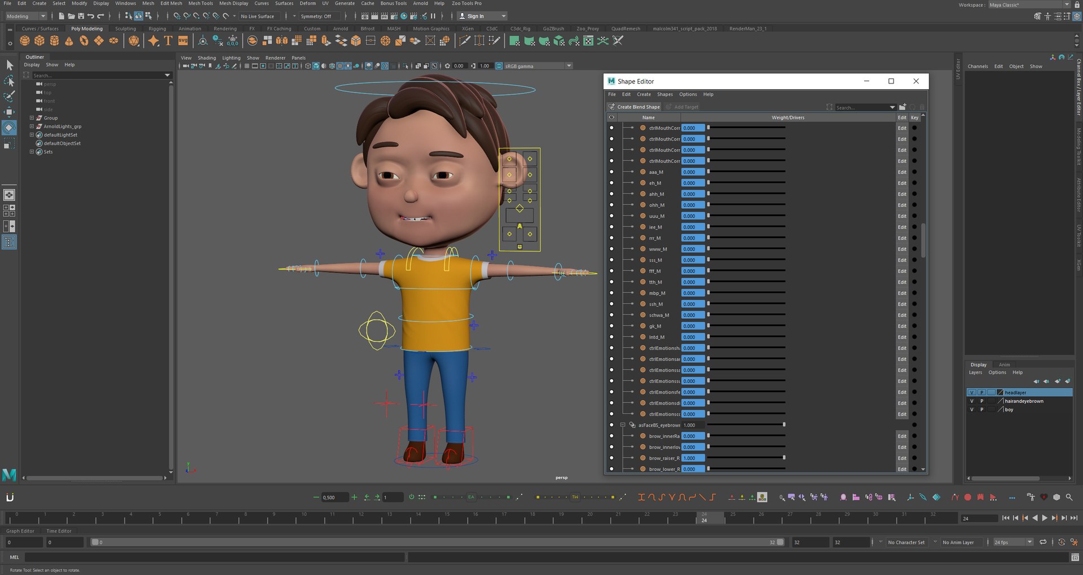Create a polygon cube from the shelf
This screenshot has width=1083, height=575.
(x=39, y=41)
